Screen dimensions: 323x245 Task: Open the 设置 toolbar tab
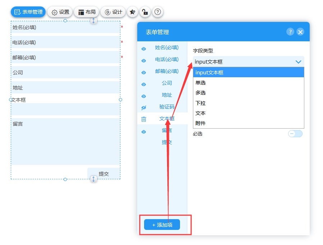[x=60, y=12]
